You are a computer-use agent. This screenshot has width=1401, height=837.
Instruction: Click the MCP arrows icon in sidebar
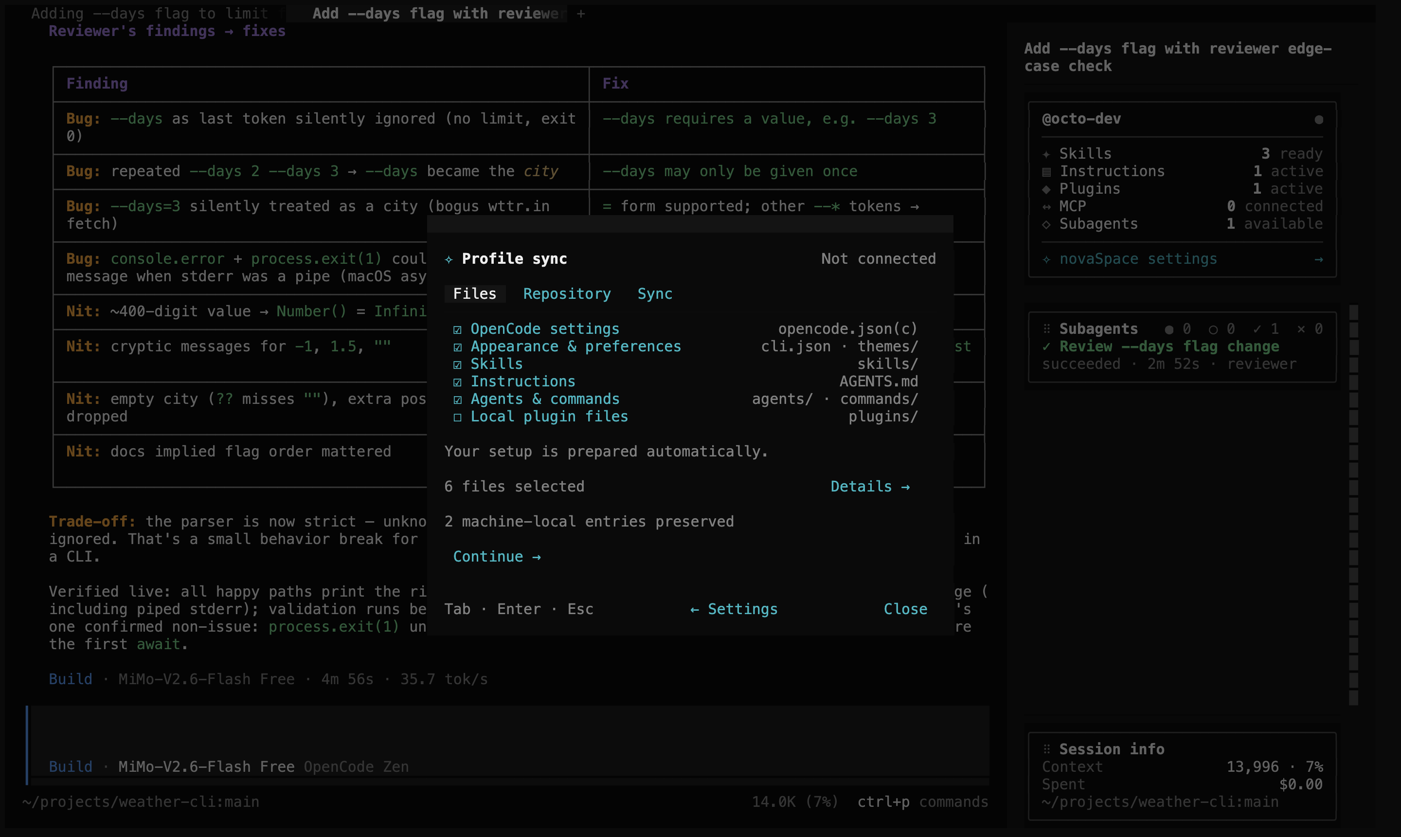pyautogui.click(x=1046, y=207)
